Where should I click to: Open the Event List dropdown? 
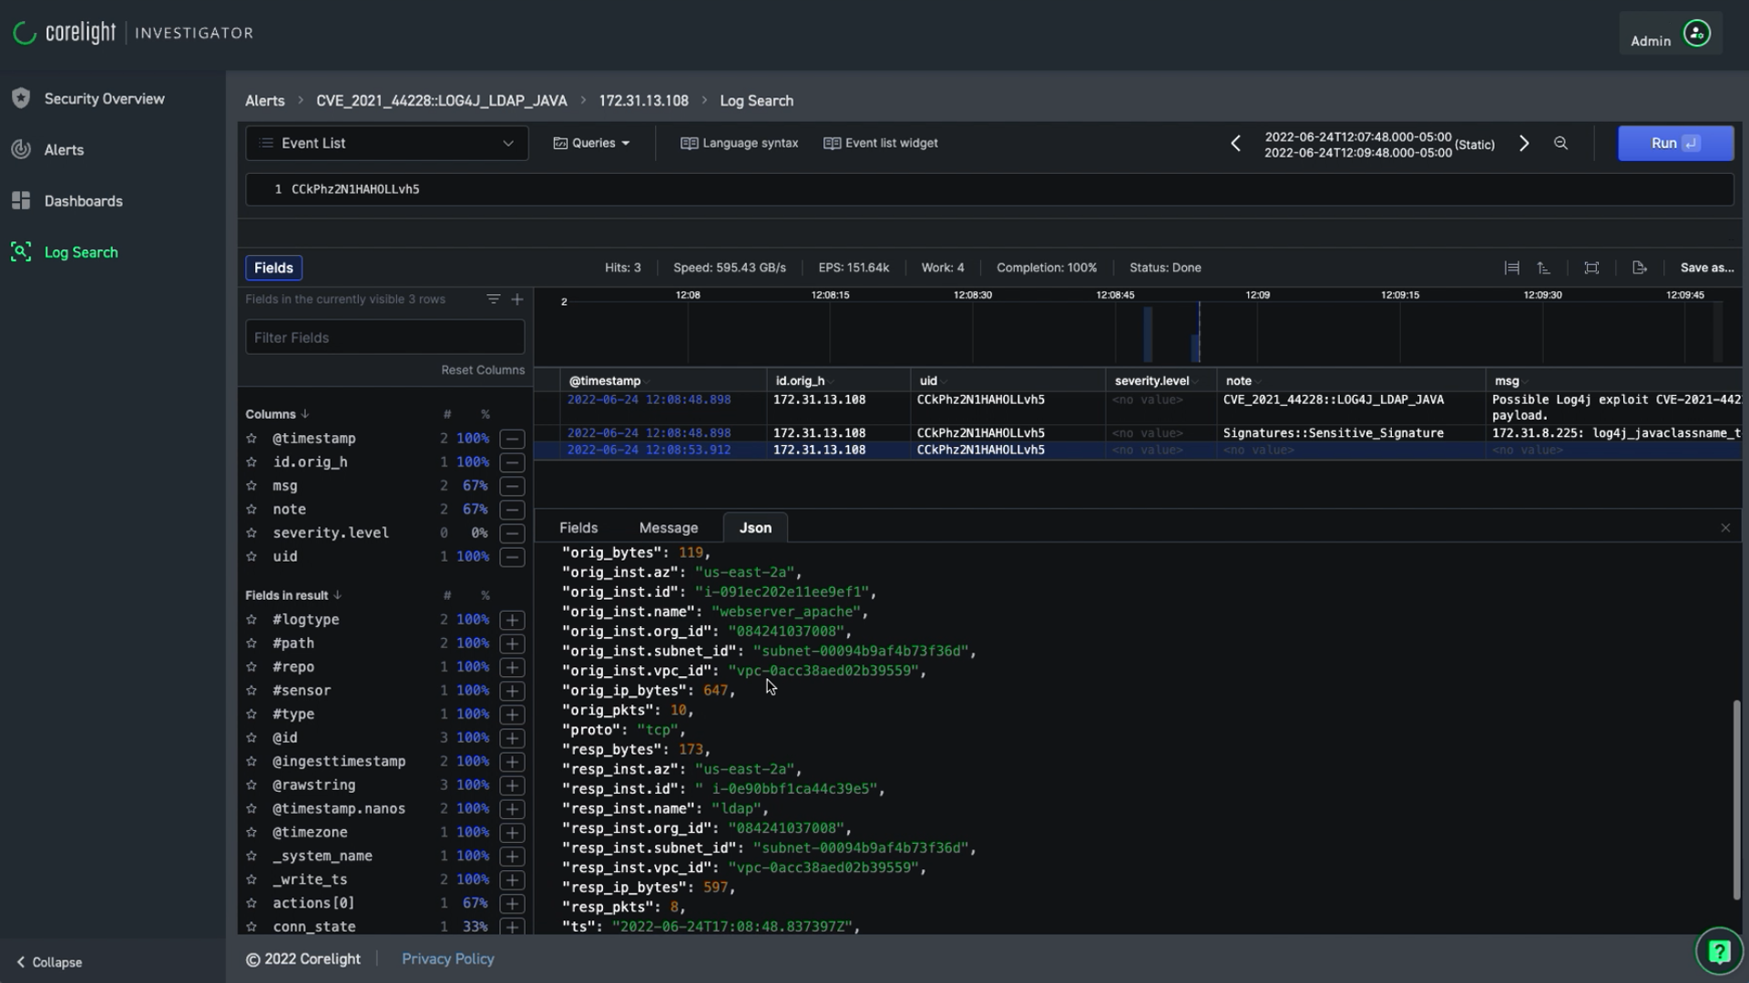[x=386, y=144]
